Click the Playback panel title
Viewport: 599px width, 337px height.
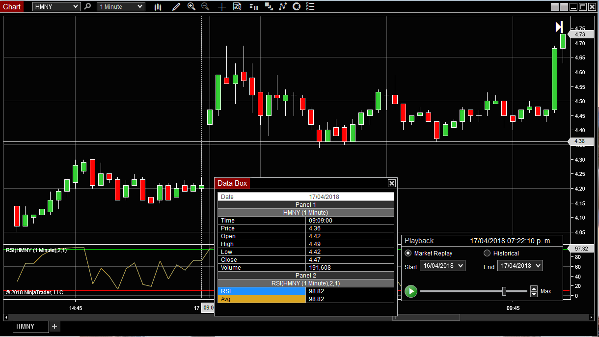(419, 241)
